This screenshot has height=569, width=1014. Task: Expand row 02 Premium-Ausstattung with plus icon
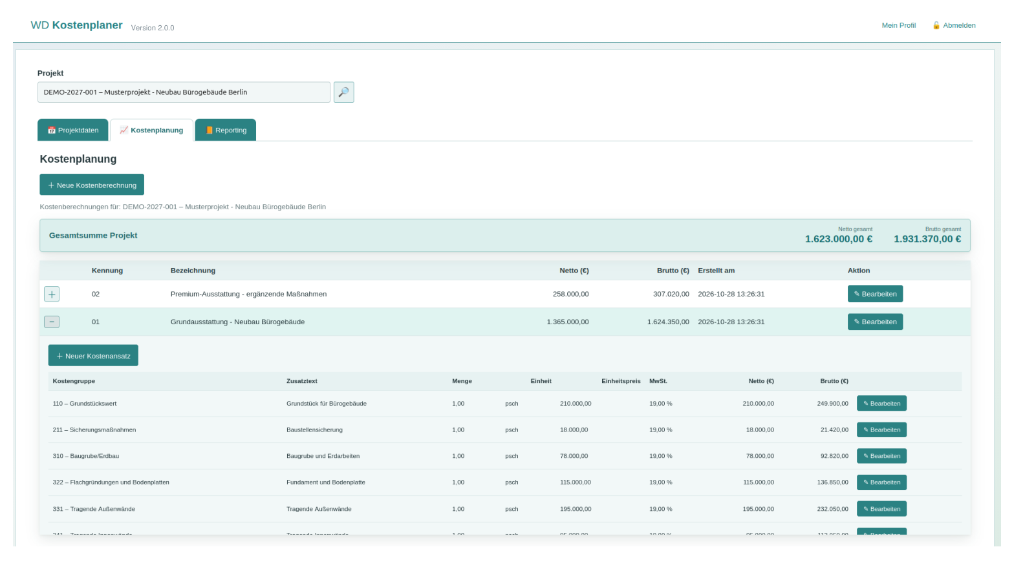click(x=52, y=295)
